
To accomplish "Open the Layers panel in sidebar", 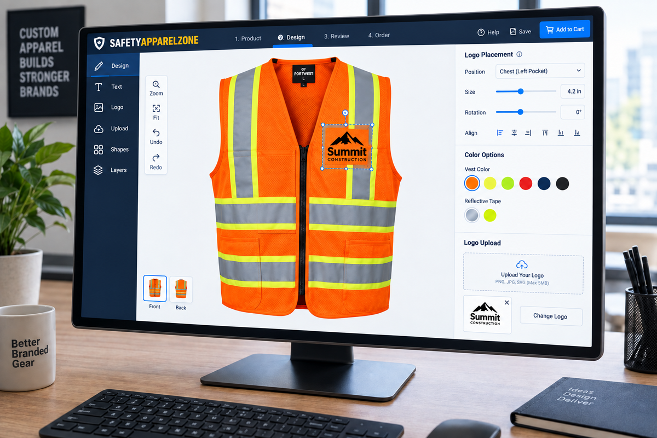I will point(111,170).
